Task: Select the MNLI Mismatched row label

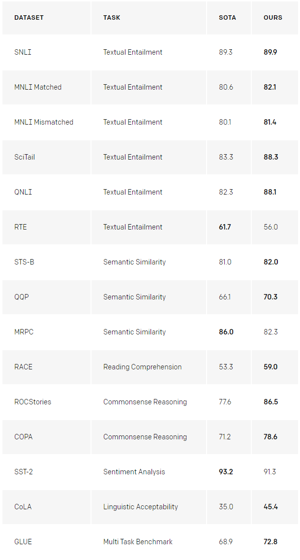Action: (x=44, y=122)
